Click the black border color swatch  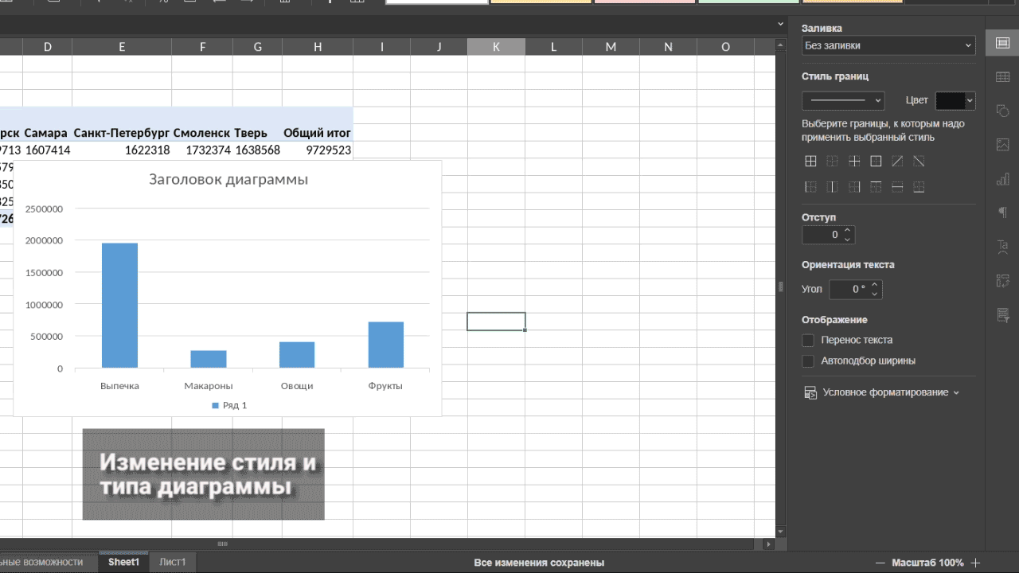click(950, 100)
